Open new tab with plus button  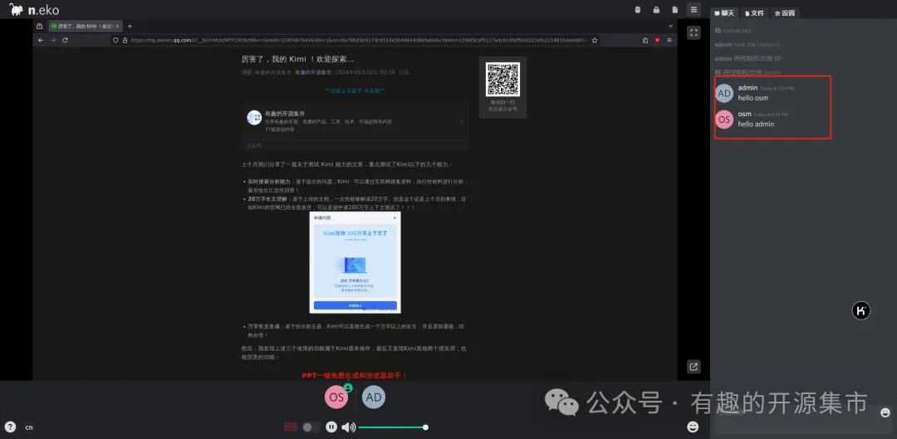tap(130, 27)
